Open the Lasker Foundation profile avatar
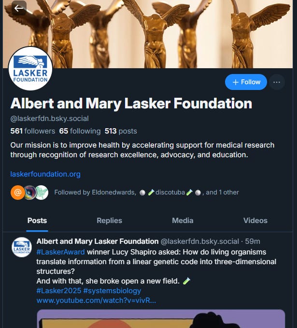This screenshot has width=297, height=328. click(x=30, y=69)
